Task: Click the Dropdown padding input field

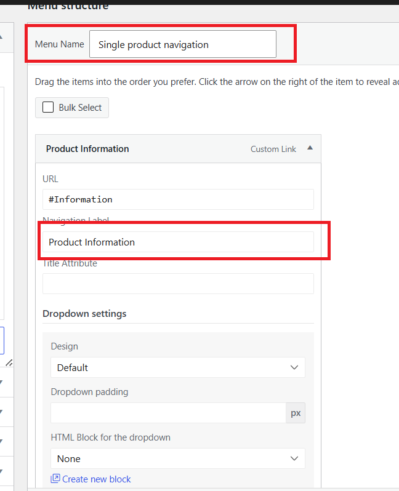Action: (168, 413)
